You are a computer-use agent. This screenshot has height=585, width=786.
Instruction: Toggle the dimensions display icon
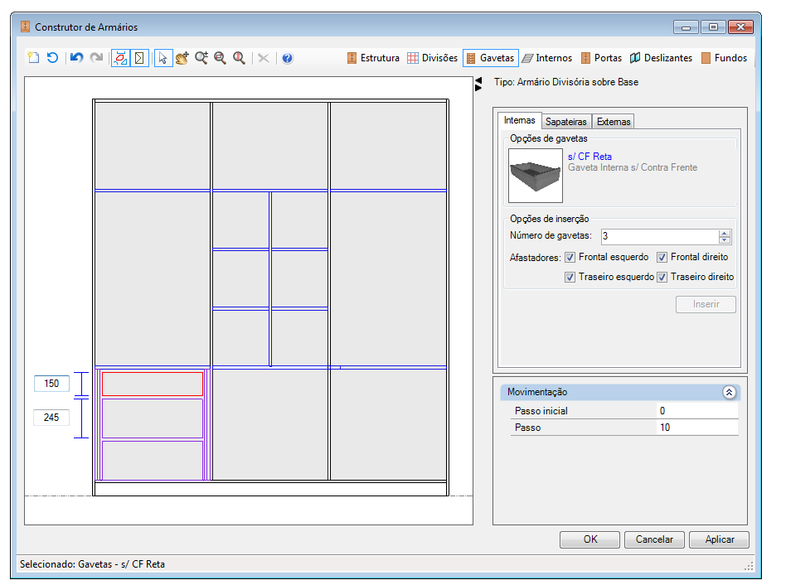(x=120, y=58)
